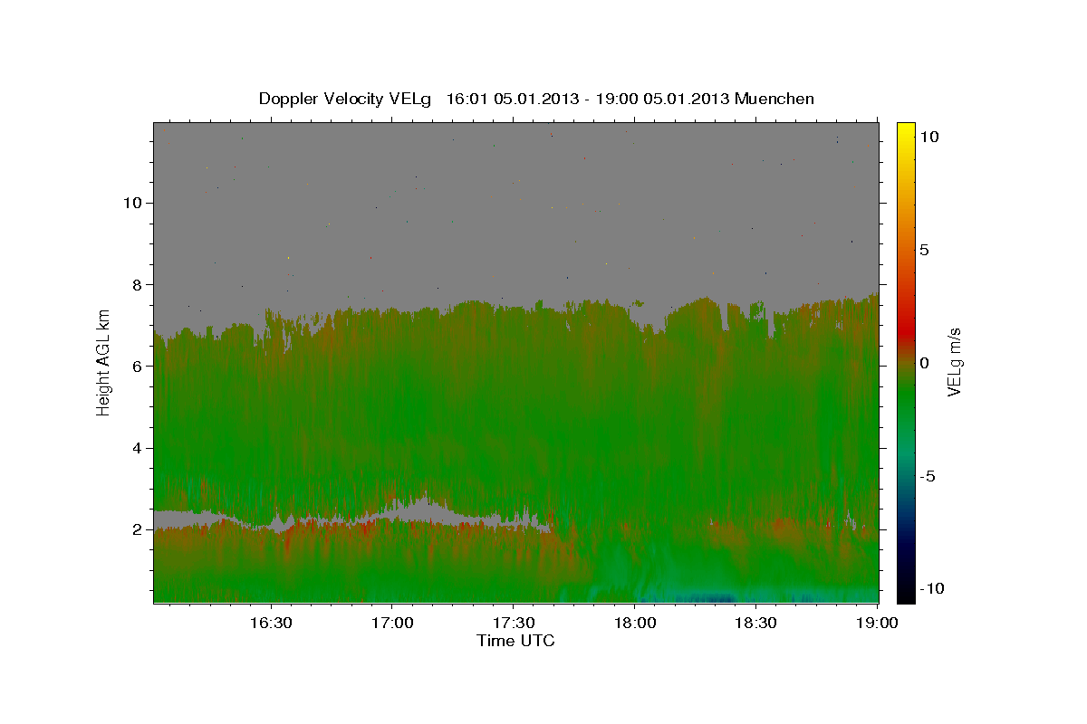The height and width of the screenshot is (724, 1087).
Task: Click the height label '10' on y-axis
Action: click(x=135, y=203)
